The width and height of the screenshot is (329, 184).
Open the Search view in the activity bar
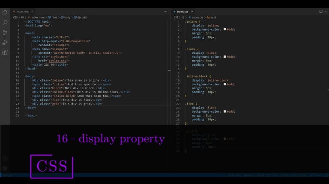tap(5, 23)
